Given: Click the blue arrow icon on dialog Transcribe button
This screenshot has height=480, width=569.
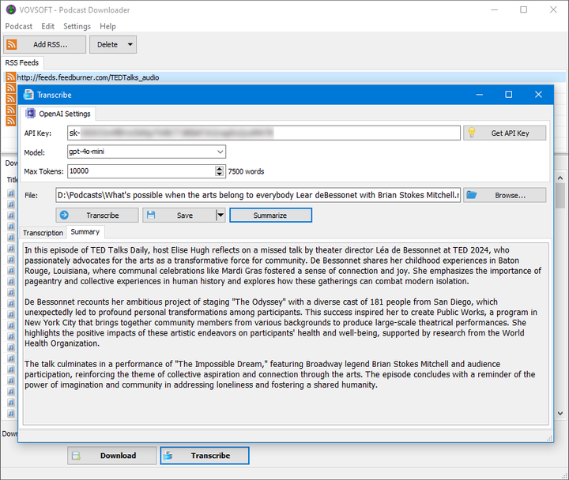Looking at the screenshot, I should tap(64, 215).
